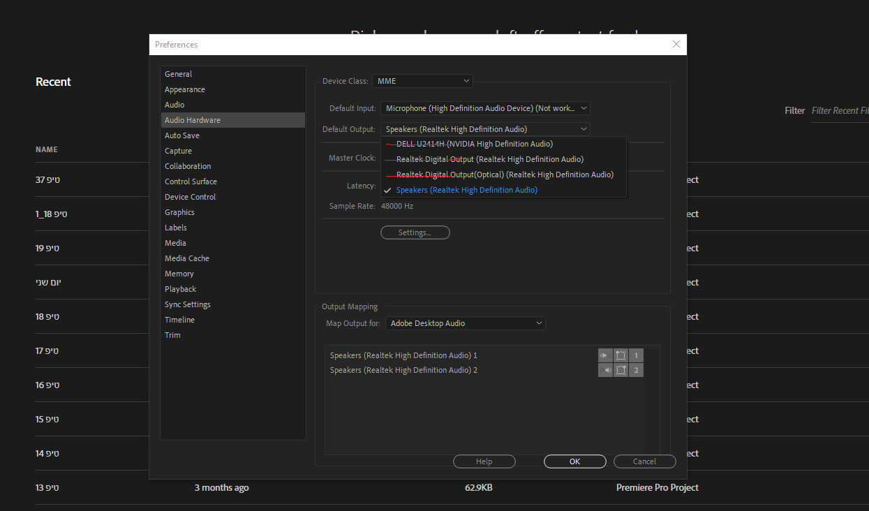Click right speaker icon for Speakers 2 row
The height and width of the screenshot is (511, 869).
605,370
